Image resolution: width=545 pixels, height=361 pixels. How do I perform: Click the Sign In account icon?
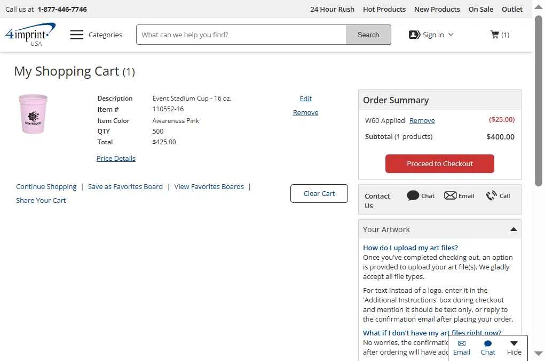[x=414, y=35]
